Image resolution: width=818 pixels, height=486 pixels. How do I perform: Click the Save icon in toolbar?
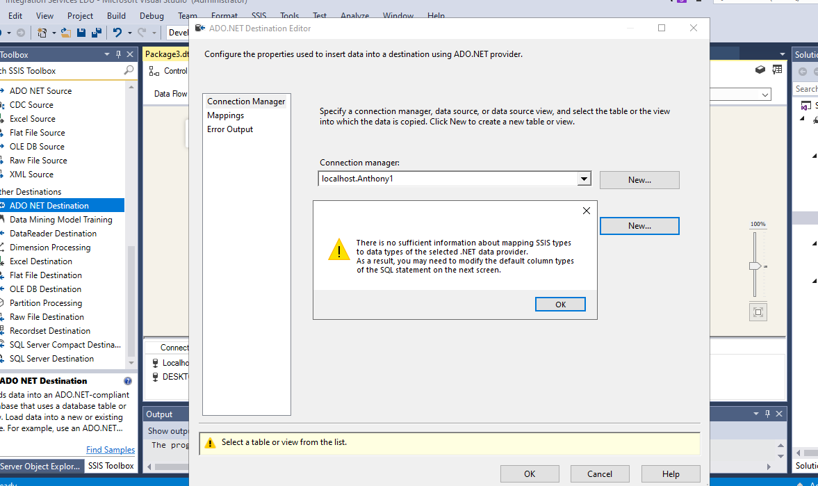pyautogui.click(x=81, y=33)
